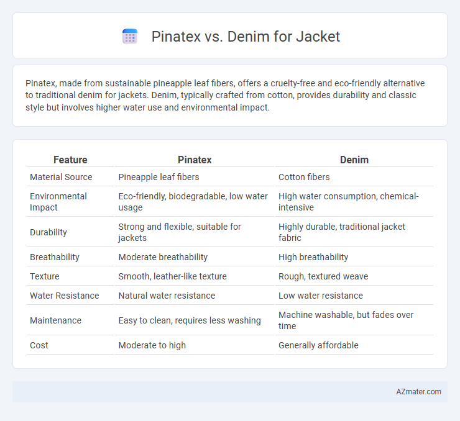Click the title 'Pinatex vs. Denim for Jacket'
Screen dimensions: 460x421
[x=246, y=37]
